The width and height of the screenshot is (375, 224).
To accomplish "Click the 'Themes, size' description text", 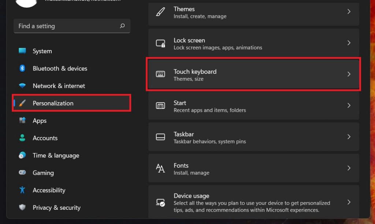I will point(189,79).
